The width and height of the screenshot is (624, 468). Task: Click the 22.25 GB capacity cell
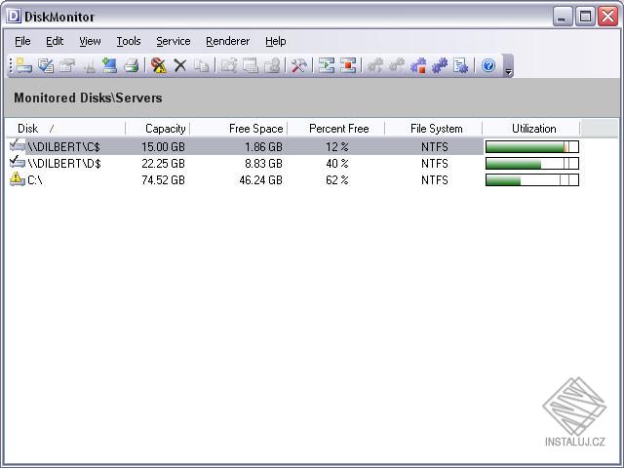tap(163, 164)
